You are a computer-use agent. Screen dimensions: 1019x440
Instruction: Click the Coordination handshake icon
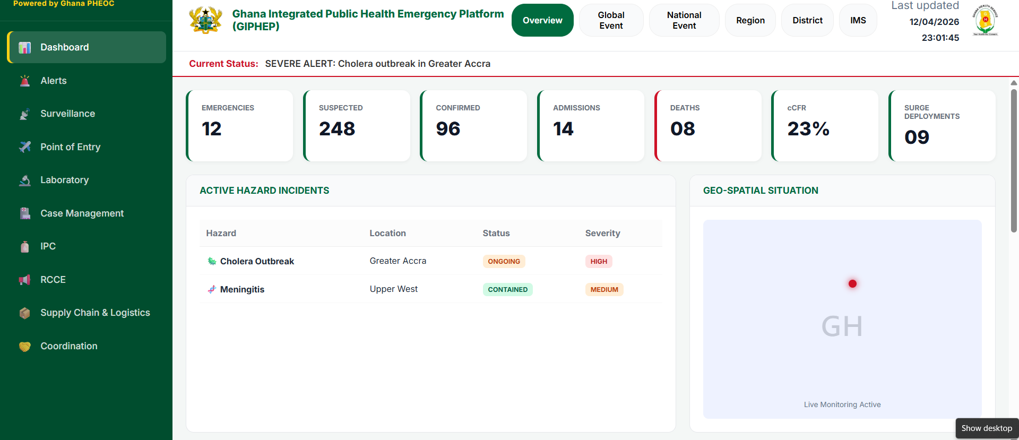[25, 346]
